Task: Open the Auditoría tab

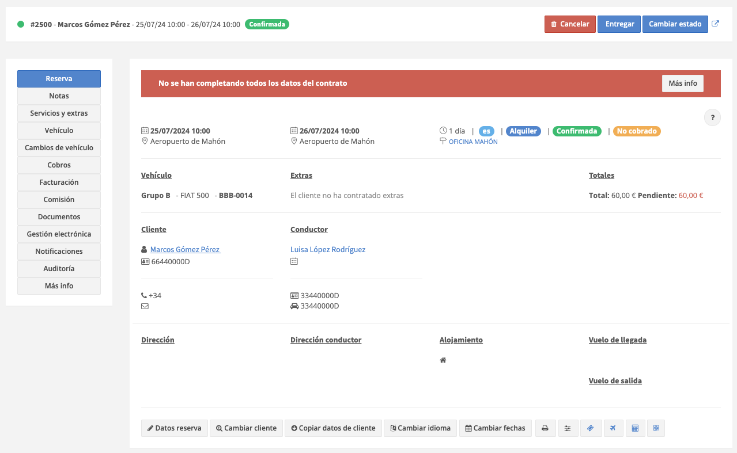Action: [59, 269]
